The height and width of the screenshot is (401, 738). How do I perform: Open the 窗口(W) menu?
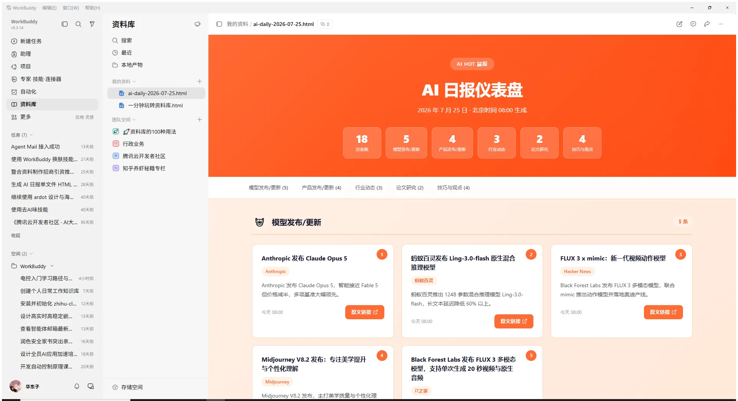pos(71,8)
